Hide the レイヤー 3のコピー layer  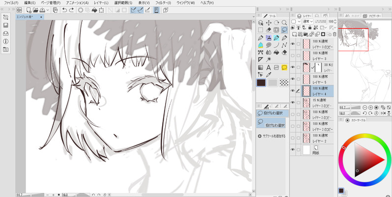click(x=293, y=44)
